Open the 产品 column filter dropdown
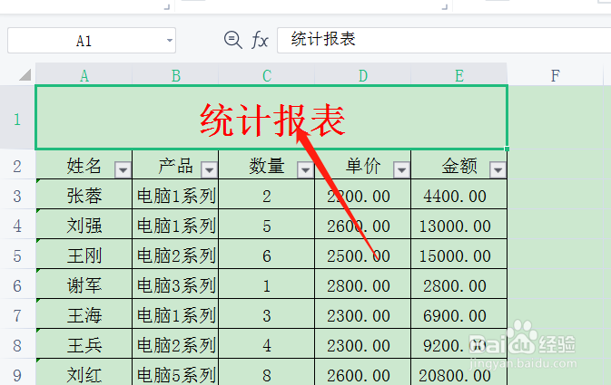The height and width of the screenshot is (385, 611). [209, 170]
